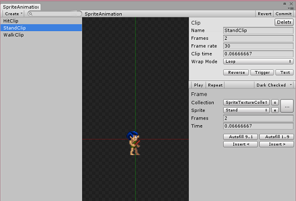Click the Revert button
Image resolution: width=296 pixels, height=201 pixels.
(x=264, y=14)
